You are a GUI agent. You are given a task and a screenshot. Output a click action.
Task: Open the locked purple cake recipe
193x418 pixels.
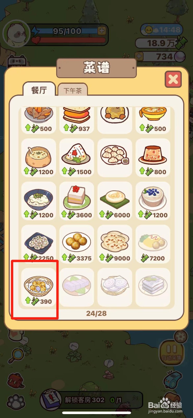click(x=77, y=287)
